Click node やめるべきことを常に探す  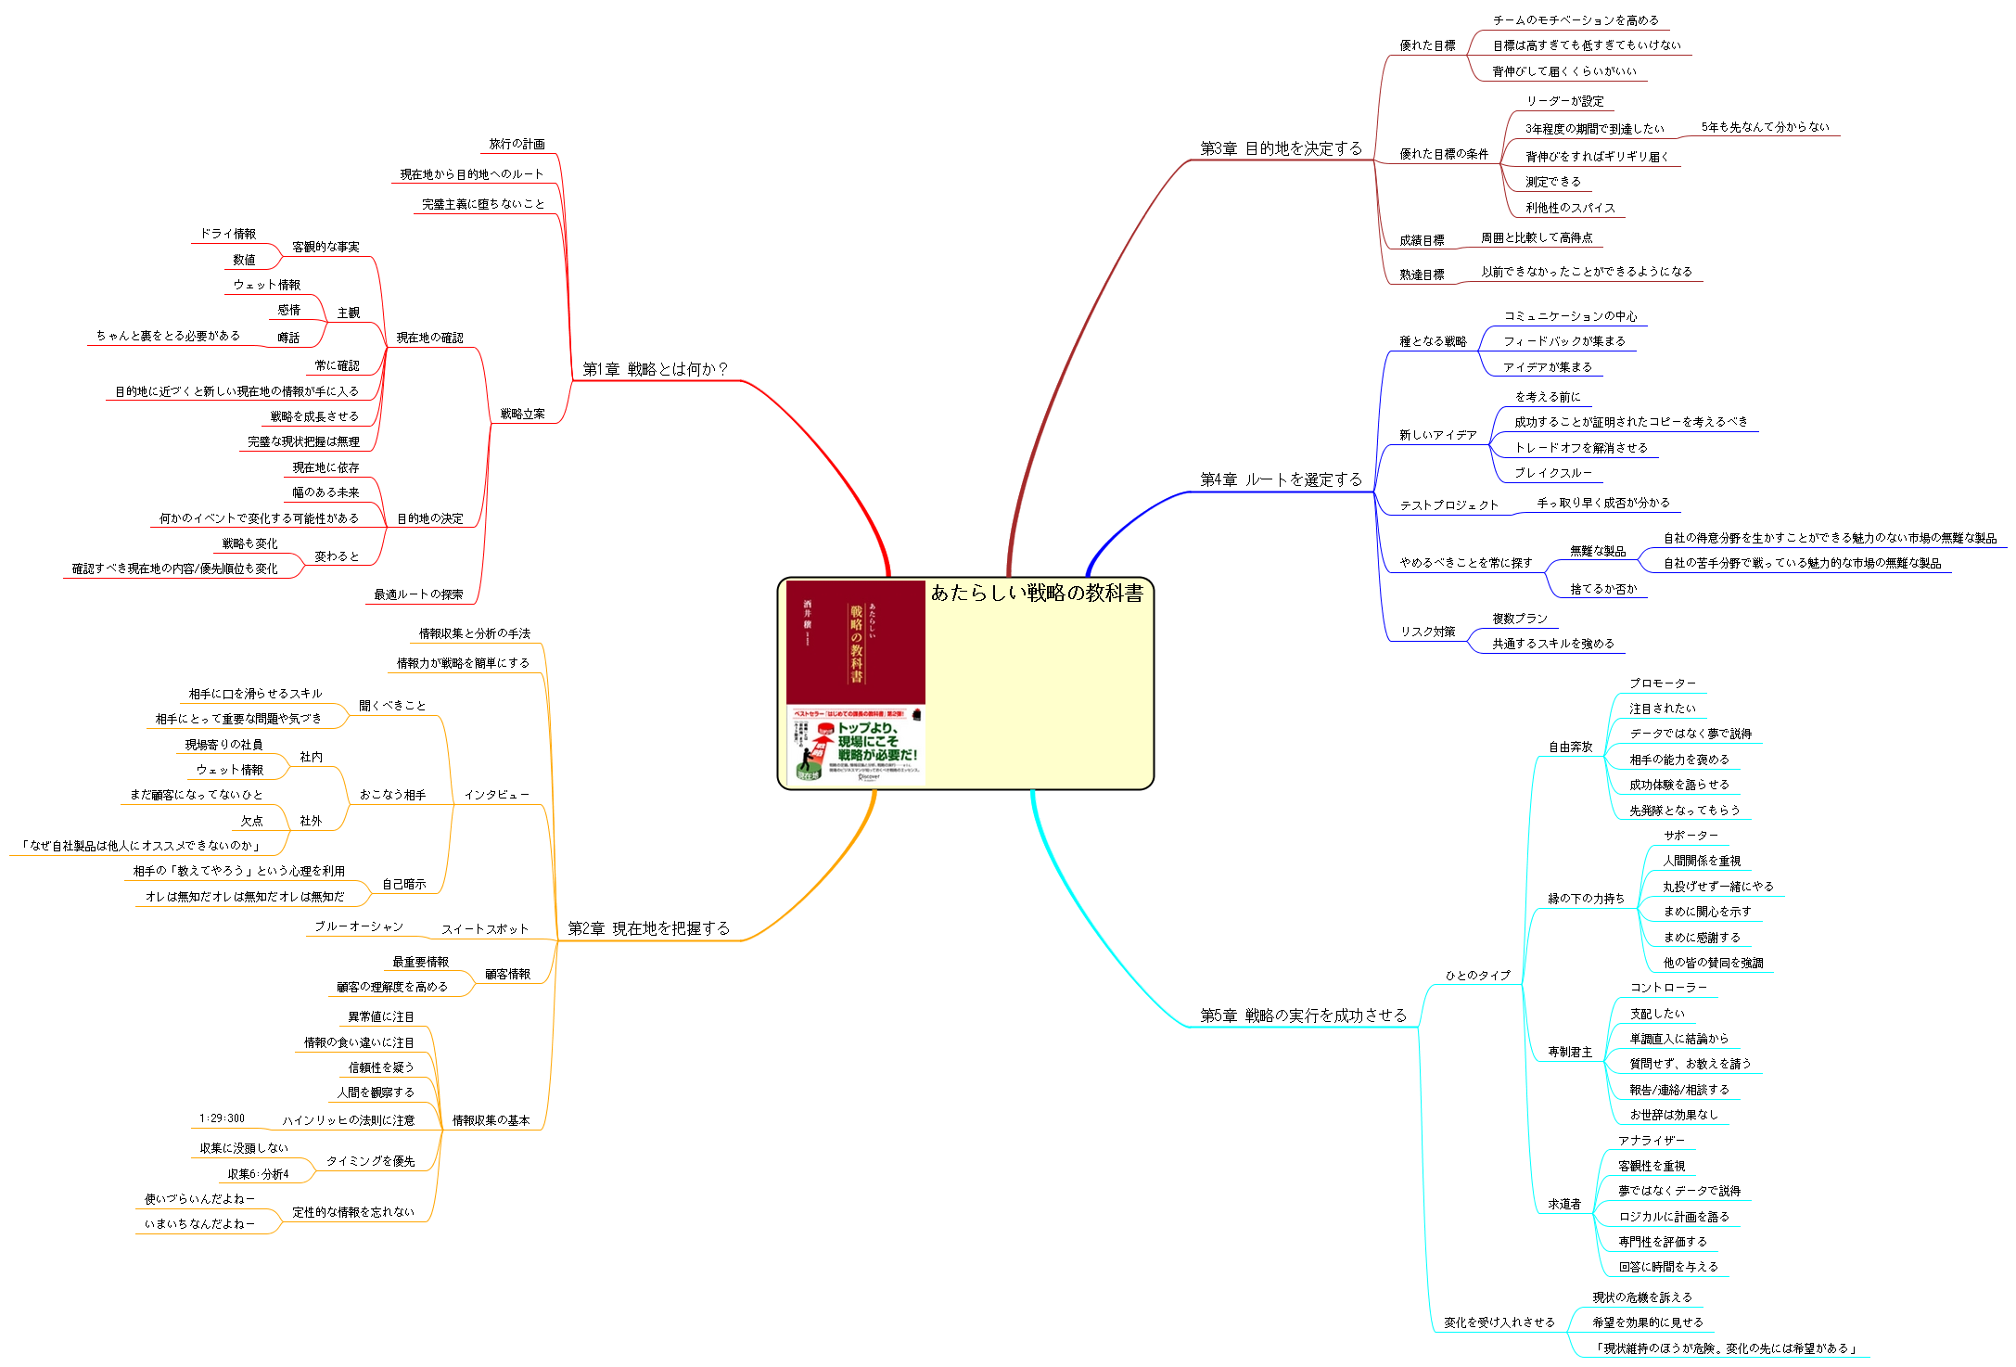click(1466, 563)
